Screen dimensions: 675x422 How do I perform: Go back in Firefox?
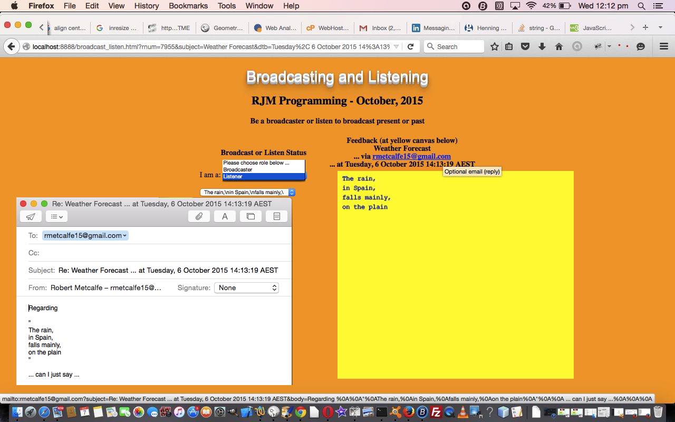[x=11, y=46]
